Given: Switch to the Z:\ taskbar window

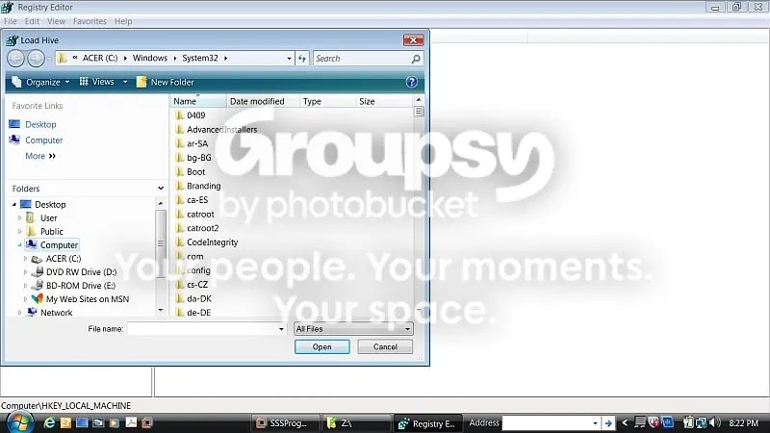Looking at the screenshot, I should tap(355, 423).
